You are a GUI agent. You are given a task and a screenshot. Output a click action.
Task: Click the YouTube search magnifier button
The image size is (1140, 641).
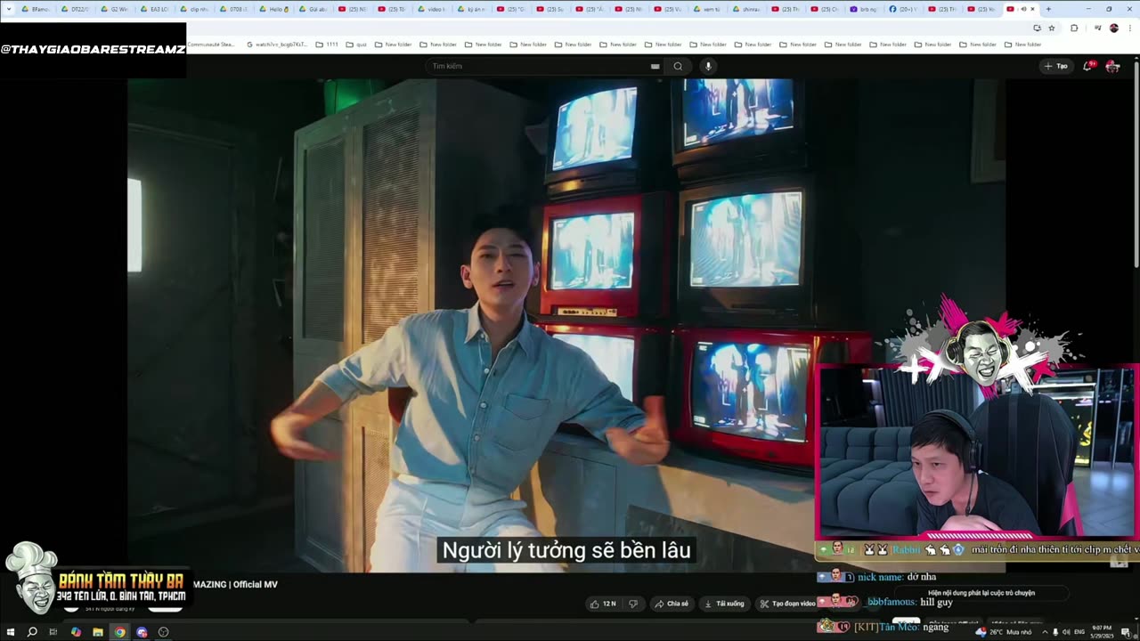(x=678, y=66)
